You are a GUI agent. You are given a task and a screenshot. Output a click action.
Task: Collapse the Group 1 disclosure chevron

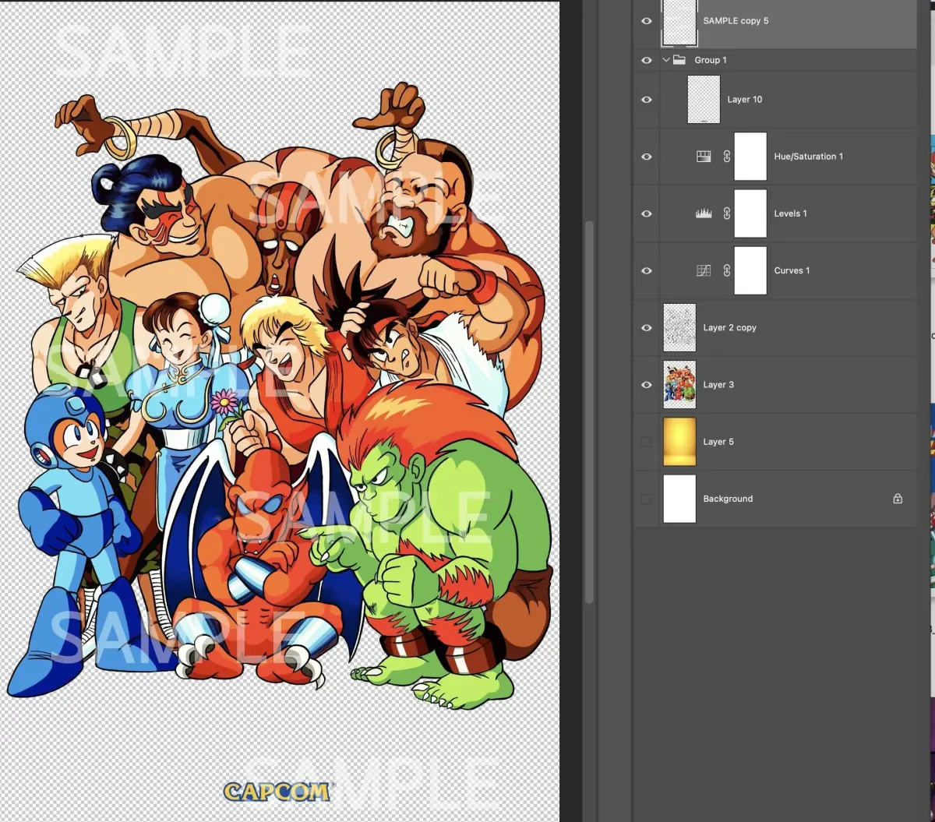pos(666,60)
